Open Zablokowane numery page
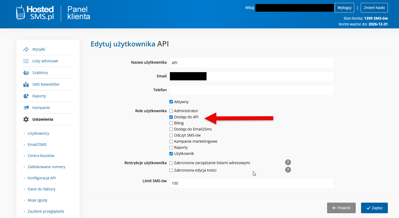Viewport: 399px width, 218px height. coord(46,167)
